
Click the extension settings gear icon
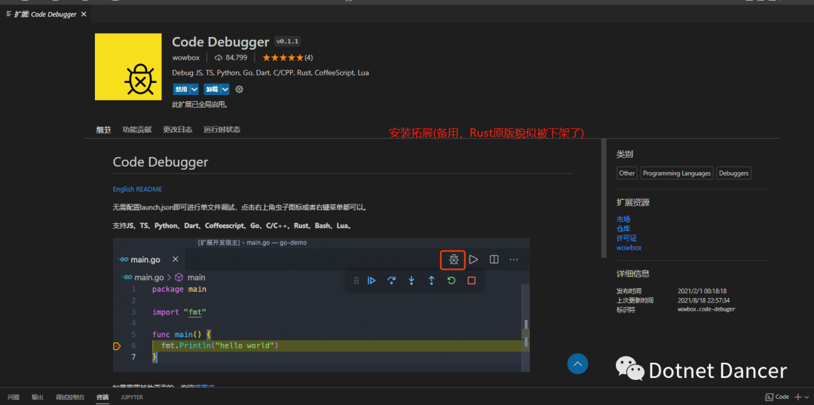coord(240,89)
